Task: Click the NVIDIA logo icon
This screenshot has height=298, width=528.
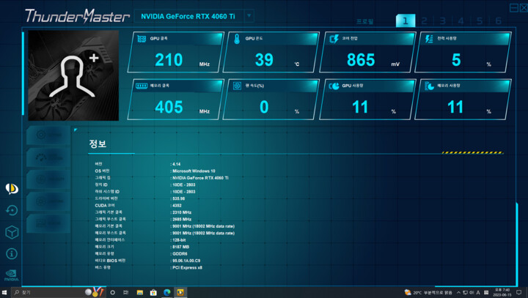Action: (x=12, y=275)
